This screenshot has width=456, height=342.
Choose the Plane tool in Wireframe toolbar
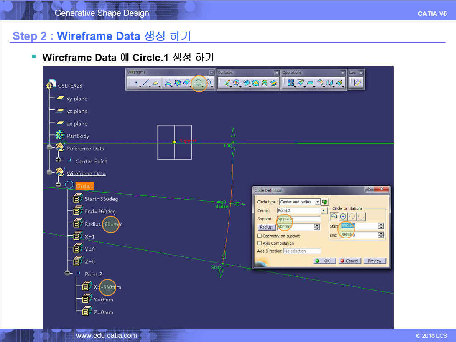point(155,83)
